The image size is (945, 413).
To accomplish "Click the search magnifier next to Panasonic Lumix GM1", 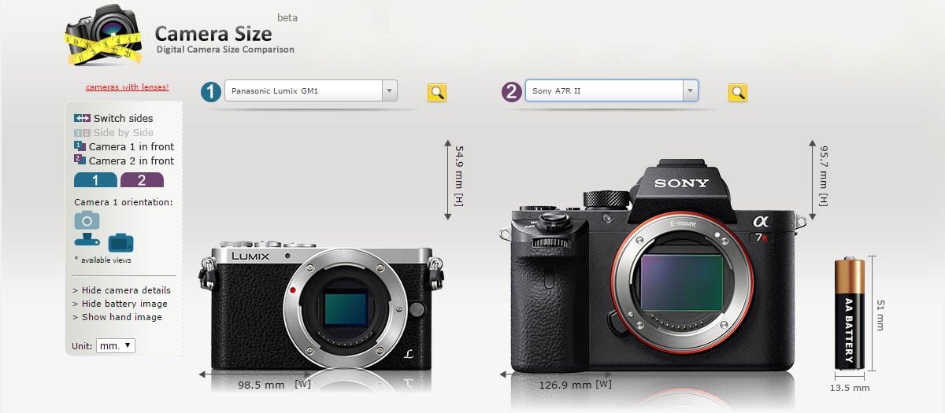I will (437, 93).
